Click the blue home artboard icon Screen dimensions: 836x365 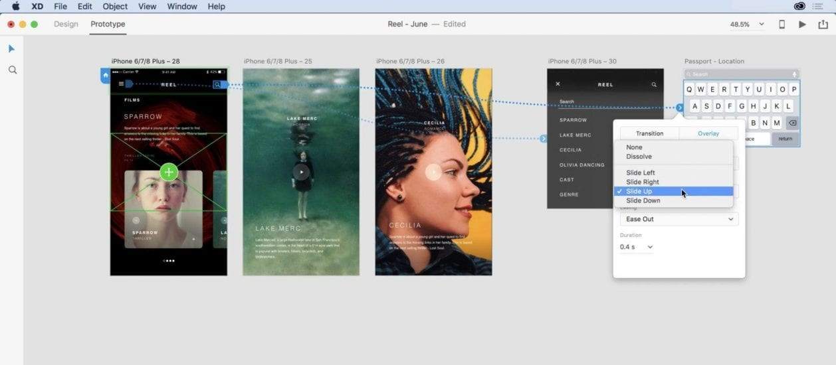pos(105,76)
